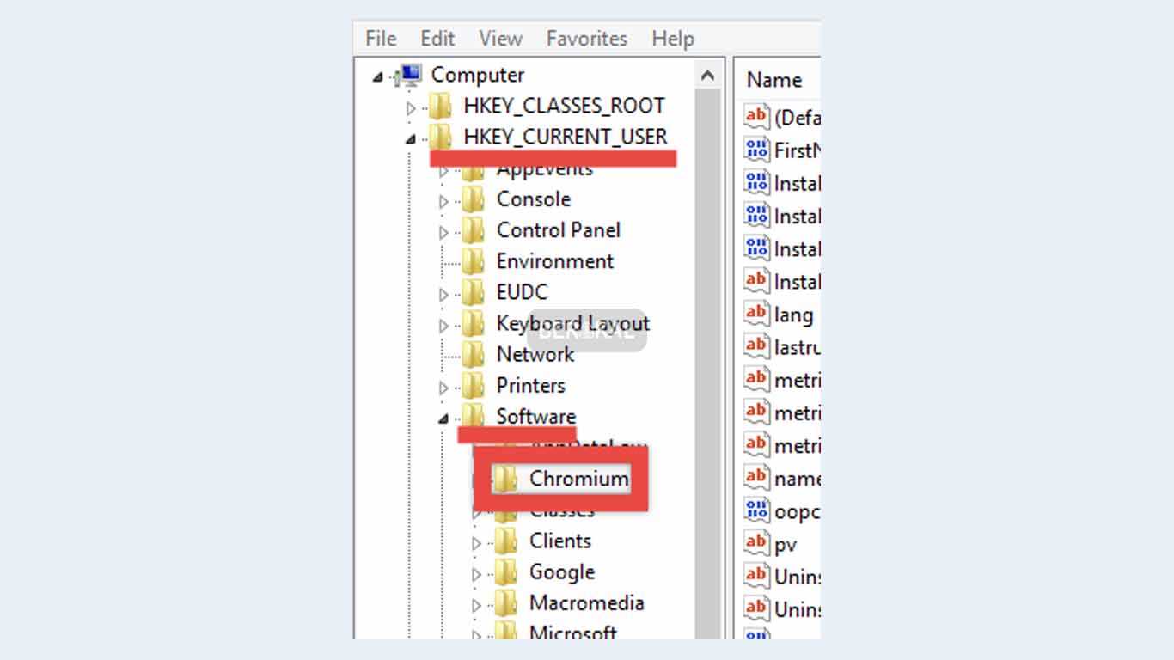Click the Environment key folder icon
The image size is (1174, 660).
click(x=474, y=262)
